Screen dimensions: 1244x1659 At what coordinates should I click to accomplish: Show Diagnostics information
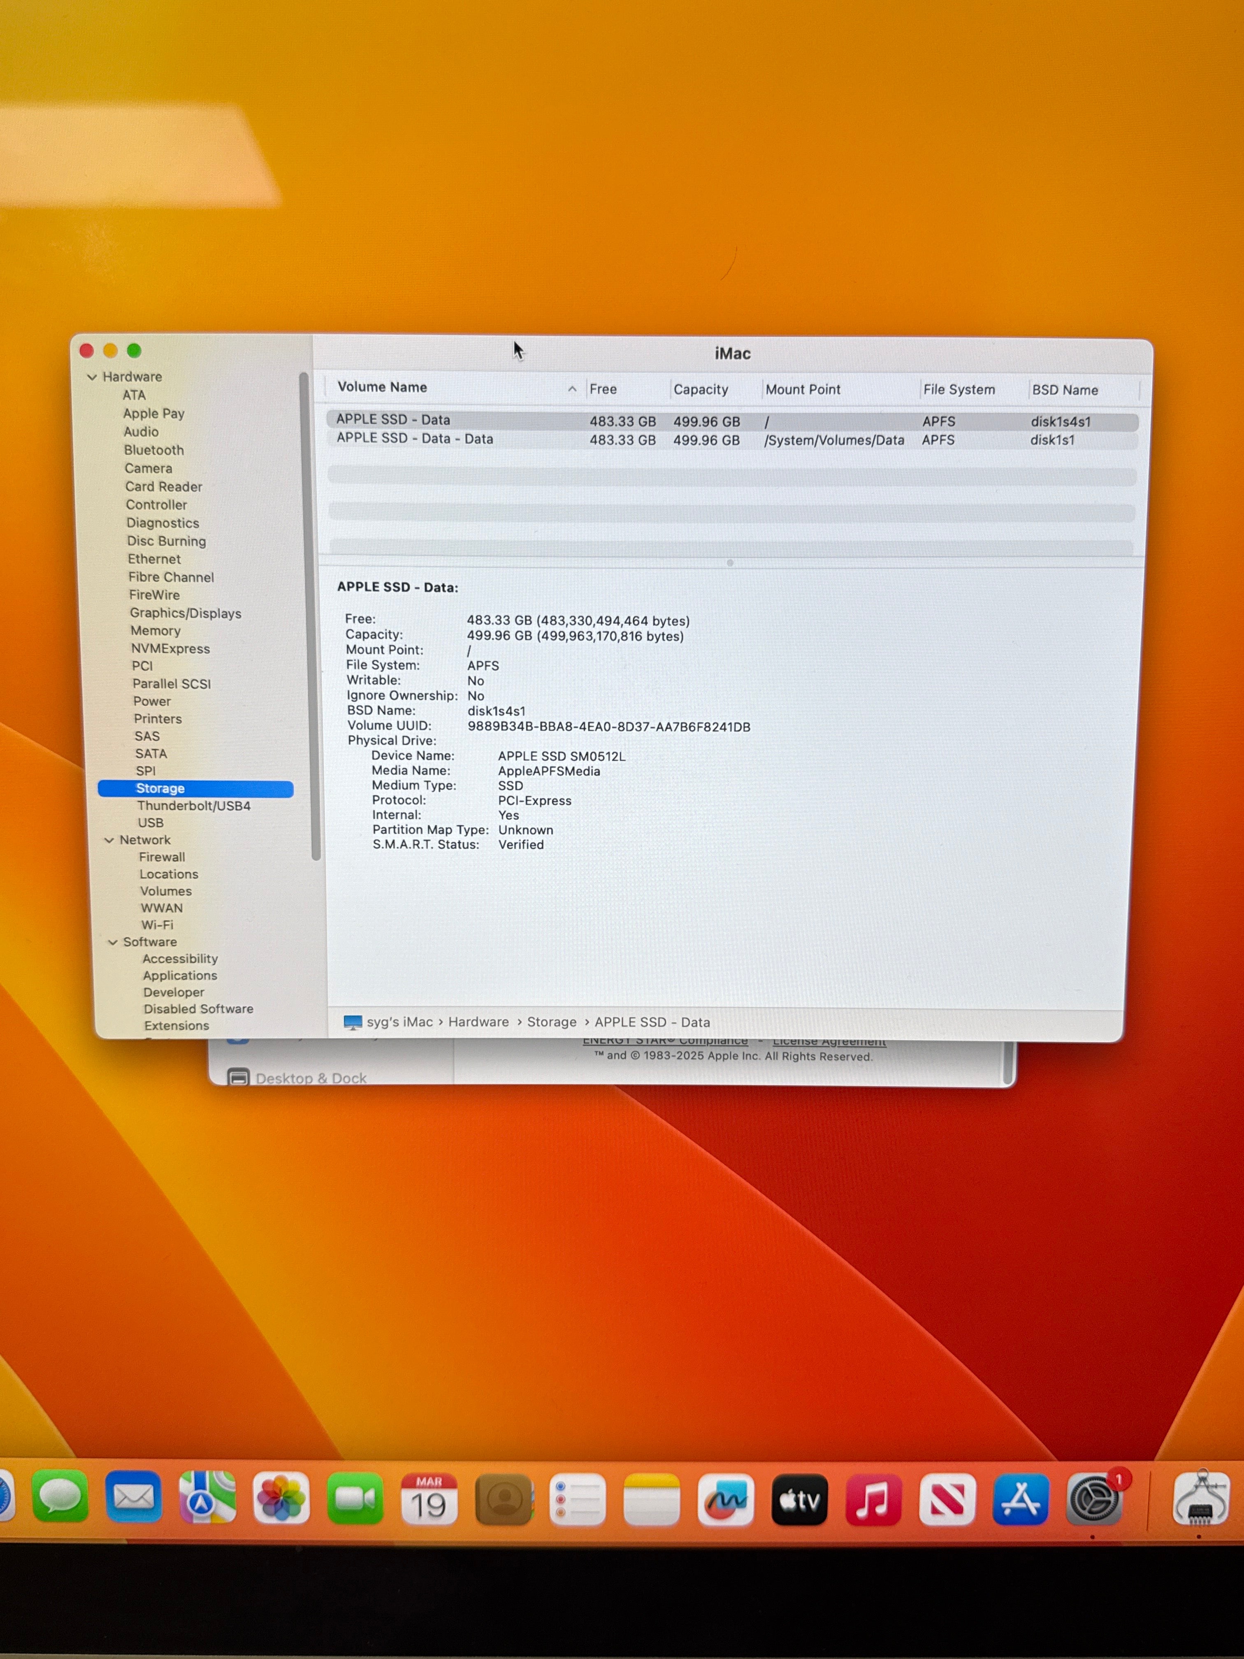point(163,523)
